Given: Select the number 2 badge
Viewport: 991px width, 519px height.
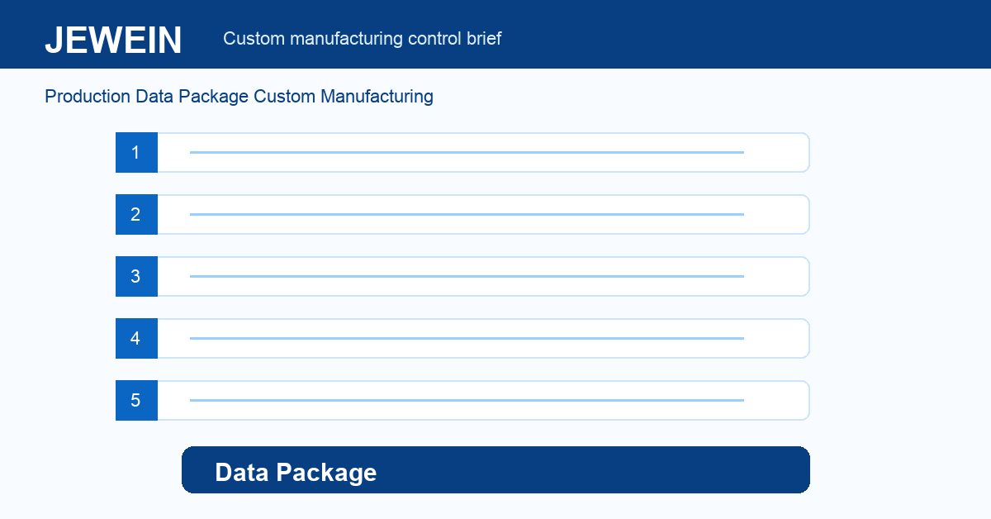Looking at the screenshot, I should [136, 215].
